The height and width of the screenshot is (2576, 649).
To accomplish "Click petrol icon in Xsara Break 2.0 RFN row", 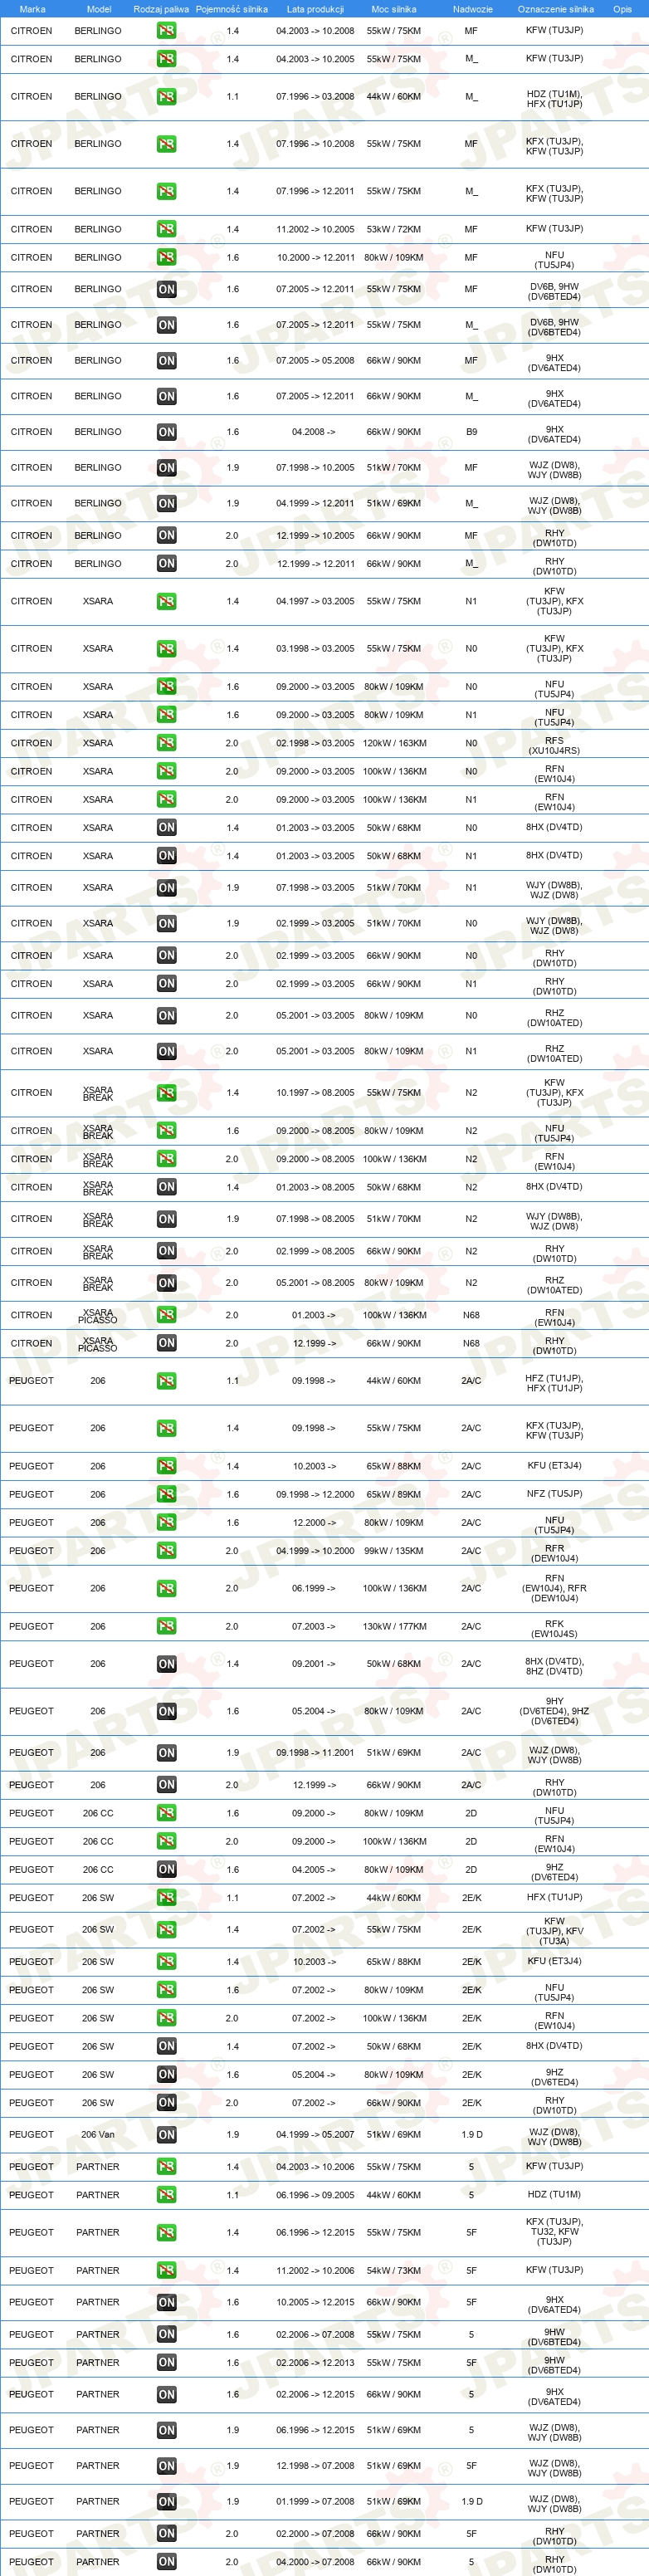I will (166, 1159).
